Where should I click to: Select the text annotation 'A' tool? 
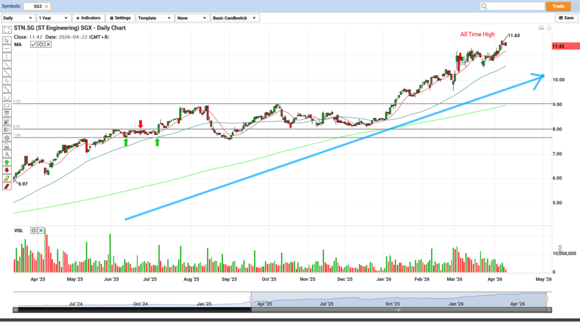6,154
